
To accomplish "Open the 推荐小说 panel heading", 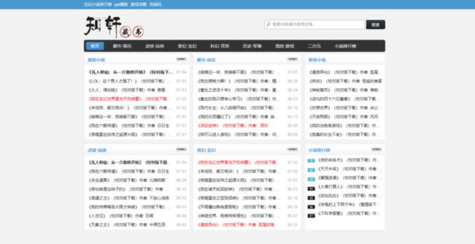I will 317,60.
